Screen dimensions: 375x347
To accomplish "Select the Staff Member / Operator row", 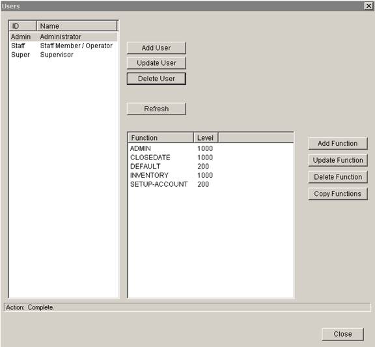I will pos(64,46).
